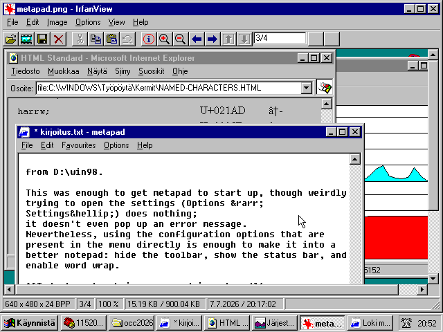Click Internet Explorer page scroll up arrow
Image resolution: width=443 pixels, height=332 pixels.
327,104
